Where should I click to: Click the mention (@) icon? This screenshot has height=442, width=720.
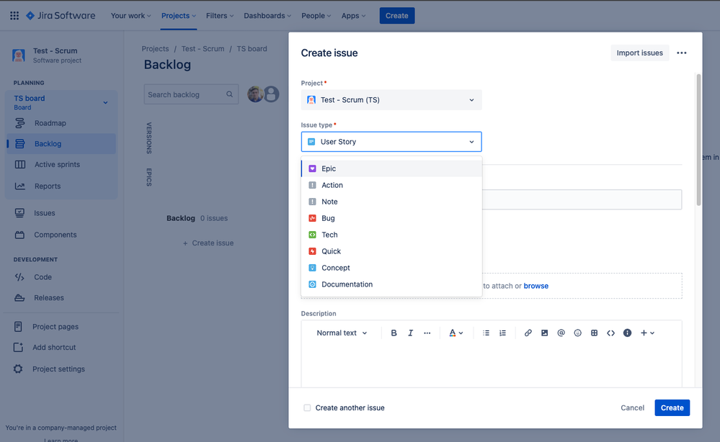pos(561,333)
